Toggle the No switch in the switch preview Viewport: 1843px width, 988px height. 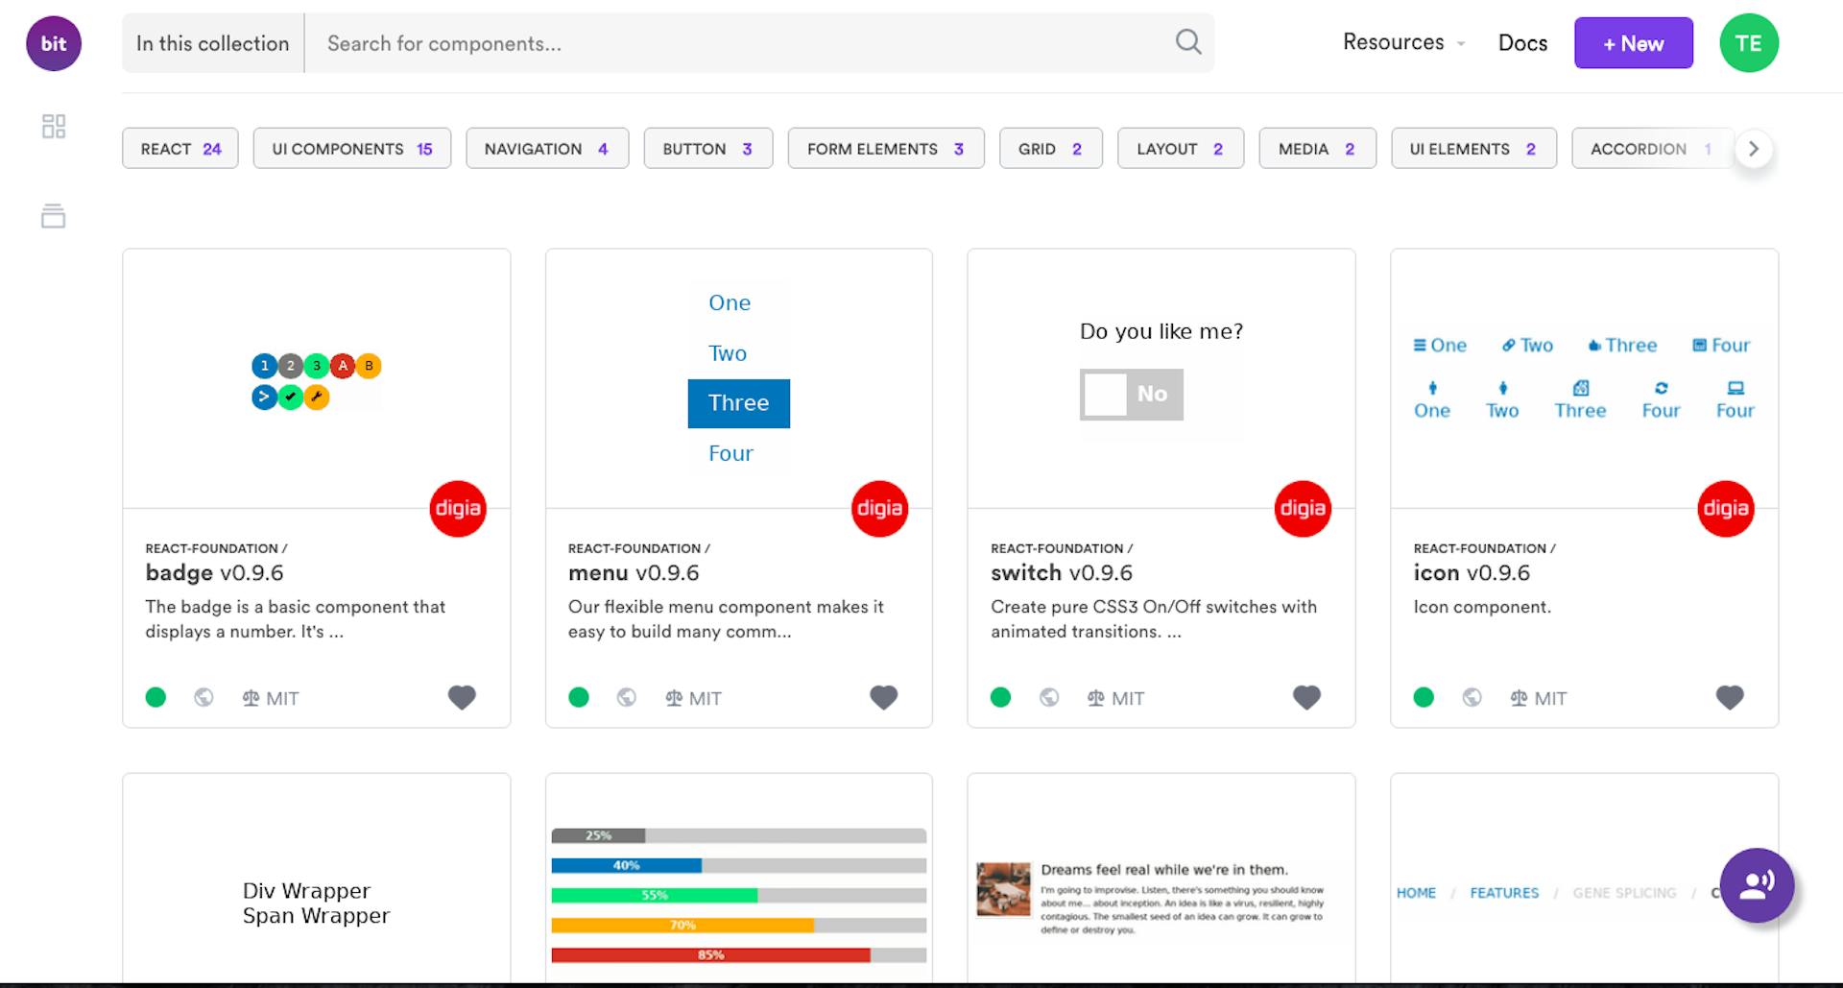coord(1131,394)
